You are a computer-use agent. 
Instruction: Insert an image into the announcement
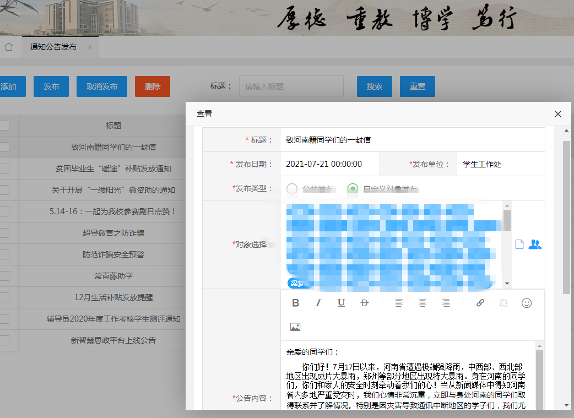[295, 327]
